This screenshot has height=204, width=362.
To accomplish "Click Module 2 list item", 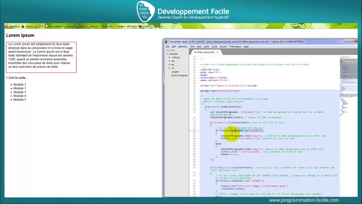I will click(20, 88).
